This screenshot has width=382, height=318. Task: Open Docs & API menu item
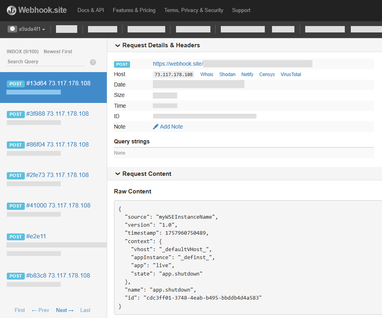point(91,10)
